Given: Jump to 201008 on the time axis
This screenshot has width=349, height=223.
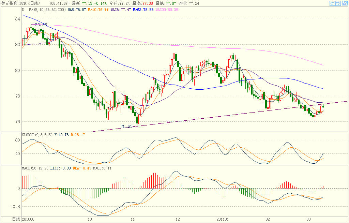Looking at the screenshot, I should click(x=28, y=219).
